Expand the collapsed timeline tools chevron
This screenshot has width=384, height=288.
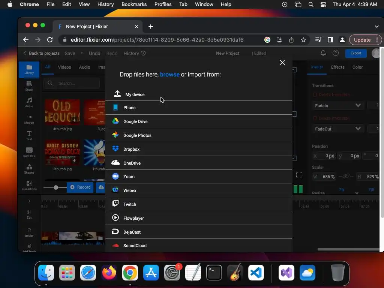click(x=29, y=201)
